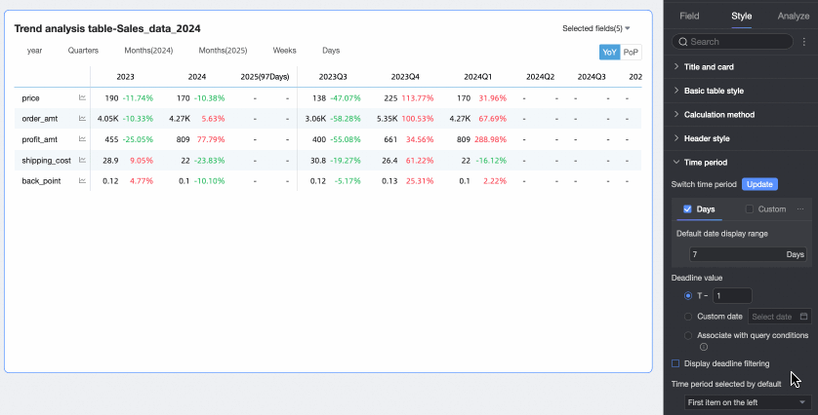Image resolution: width=818 pixels, height=415 pixels.
Task: Click info icon under Associate with query conditions
Action: pyautogui.click(x=703, y=347)
